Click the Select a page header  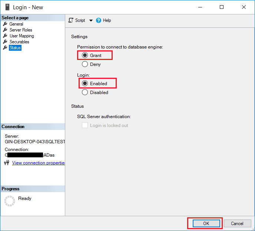(33, 18)
